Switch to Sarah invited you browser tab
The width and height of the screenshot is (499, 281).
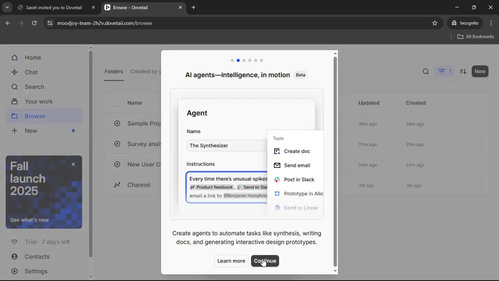click(x=54, y=8)
